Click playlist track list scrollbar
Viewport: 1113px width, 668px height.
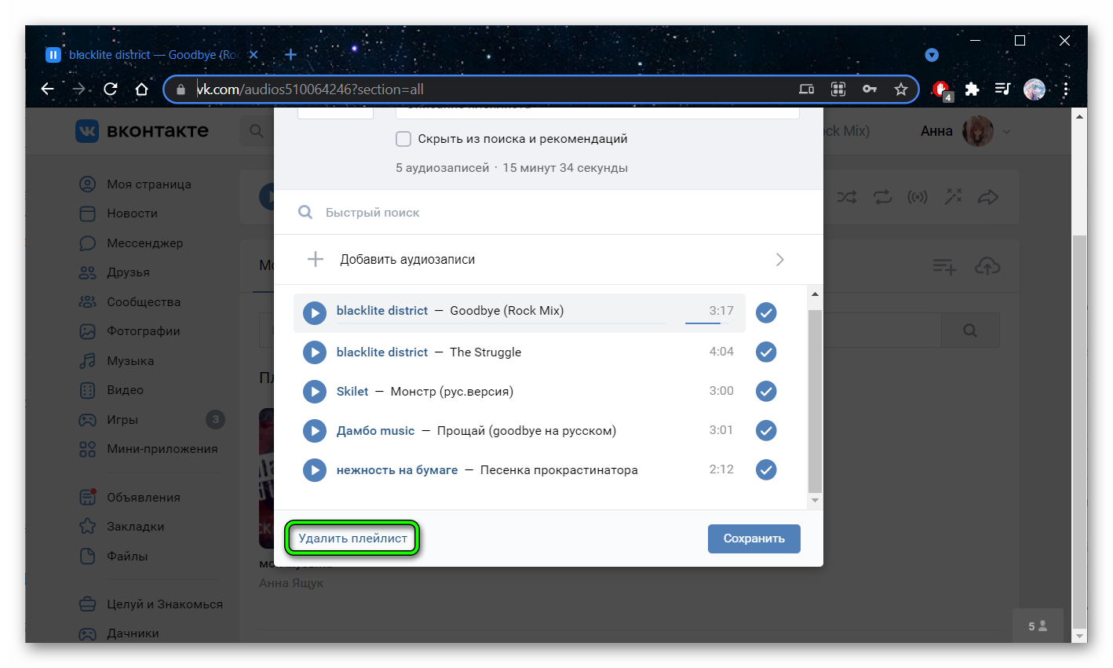point(815,400)
